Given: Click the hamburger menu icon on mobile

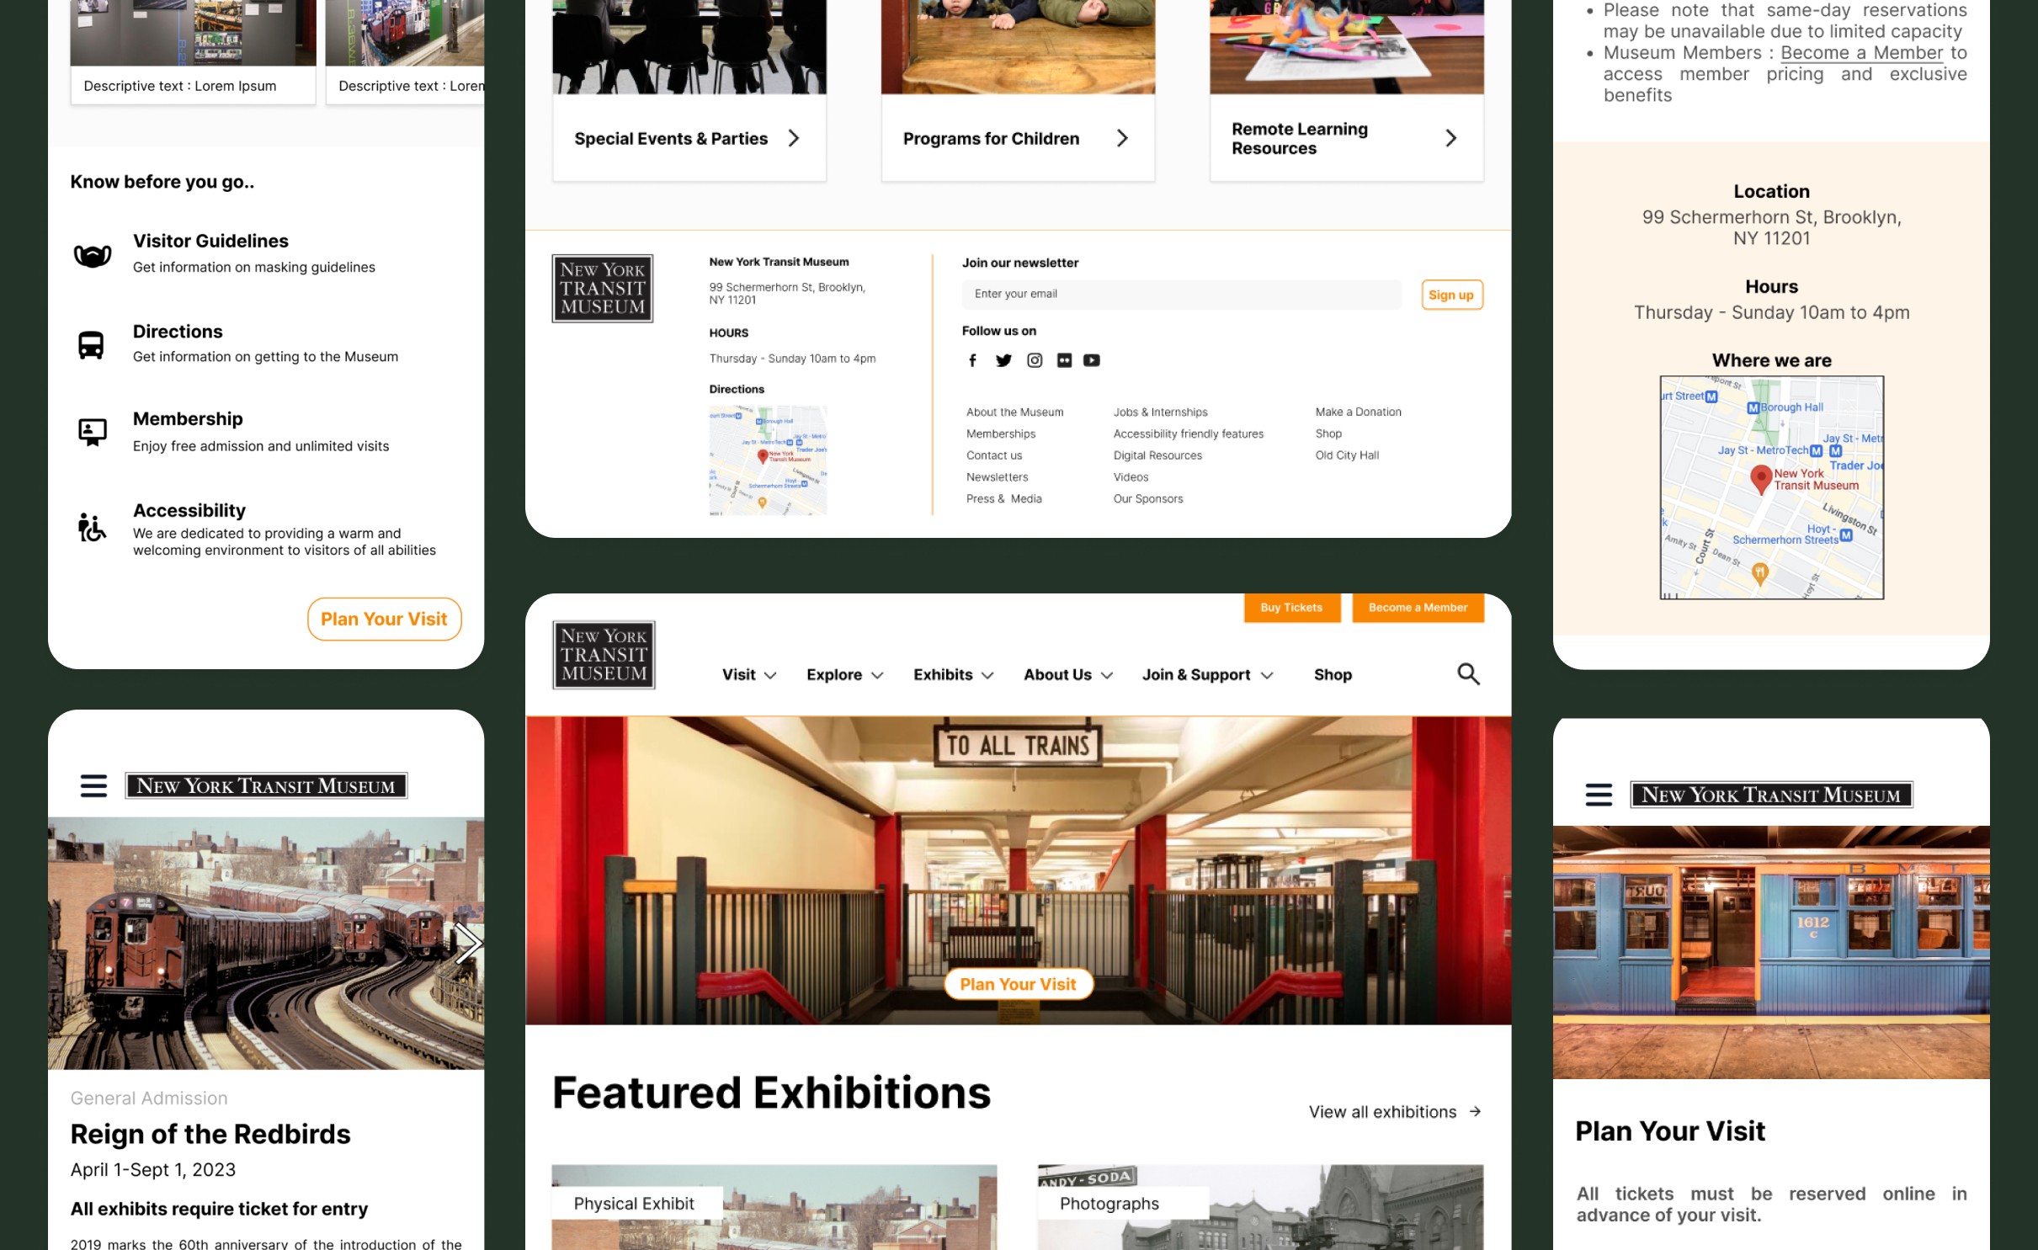Looking at the screenshot, I should pyautogui.click(x=92, y=785).
